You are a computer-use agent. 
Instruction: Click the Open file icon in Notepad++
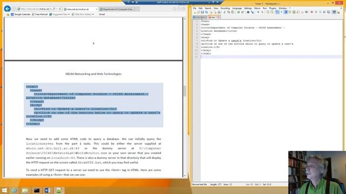coord(198,12)
